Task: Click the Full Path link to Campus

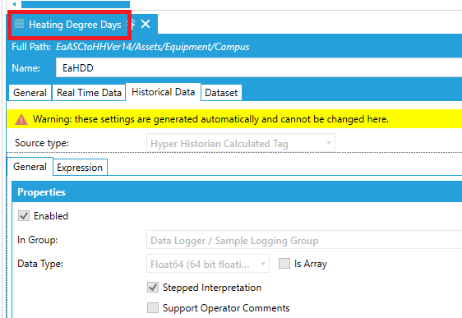Action: click(153, 47)
